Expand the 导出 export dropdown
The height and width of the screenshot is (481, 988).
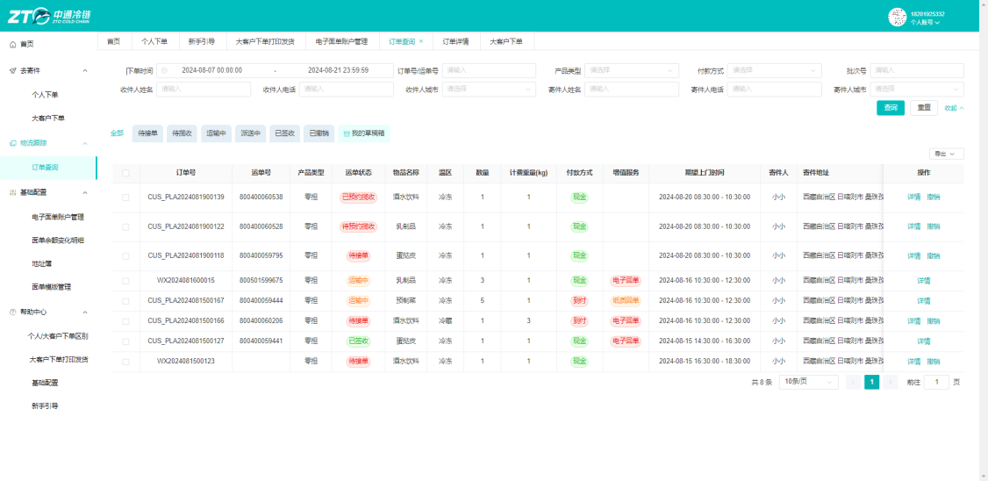point(947,154)
